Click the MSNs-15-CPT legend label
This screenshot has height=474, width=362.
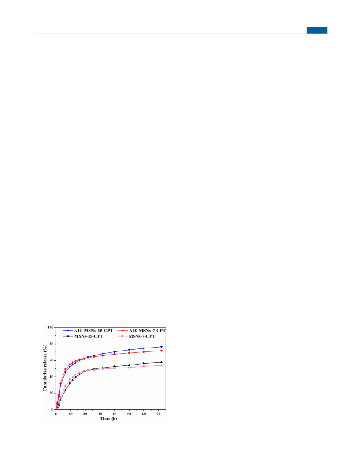pos(89,336)
